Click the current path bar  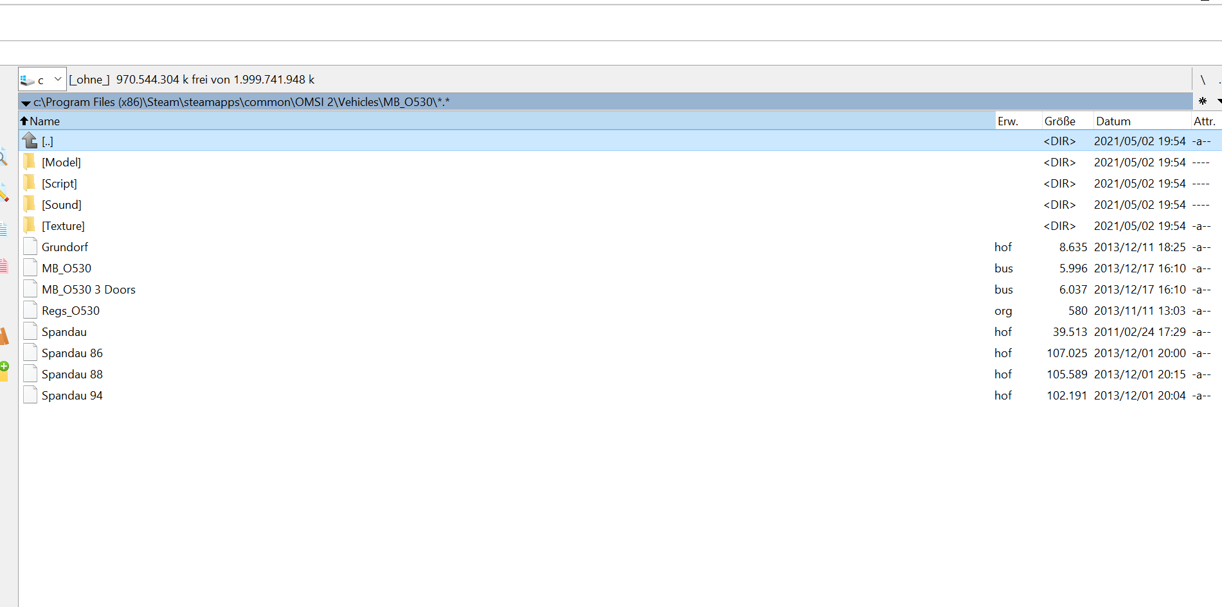(x=606, y=101)
